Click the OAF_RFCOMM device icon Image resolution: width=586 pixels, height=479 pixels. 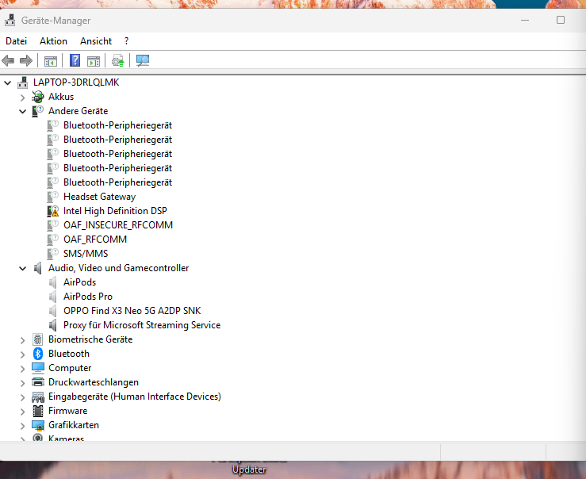[52, 239]
